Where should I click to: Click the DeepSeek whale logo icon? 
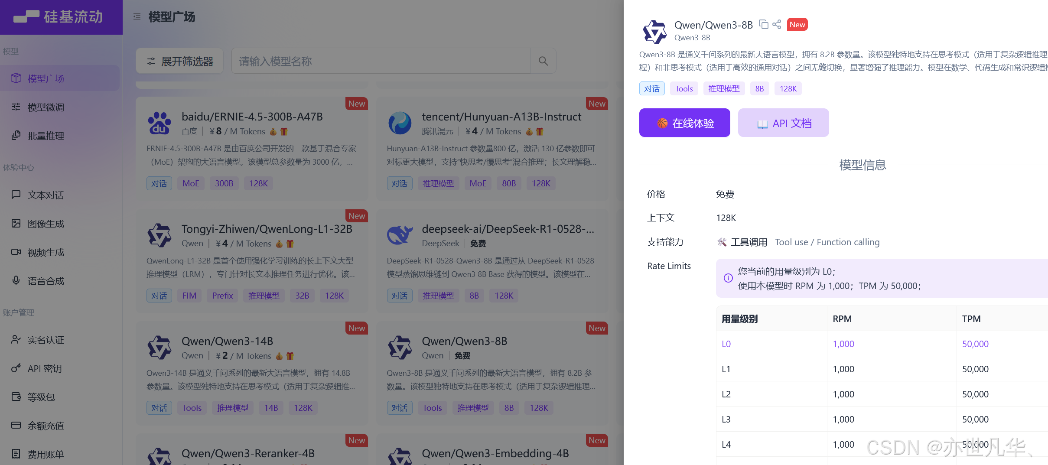tap(400, 235)
